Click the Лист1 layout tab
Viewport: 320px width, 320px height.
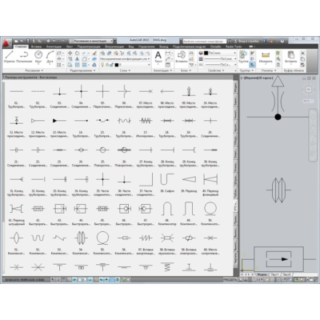pyautogui.click(x=274, y=274)
